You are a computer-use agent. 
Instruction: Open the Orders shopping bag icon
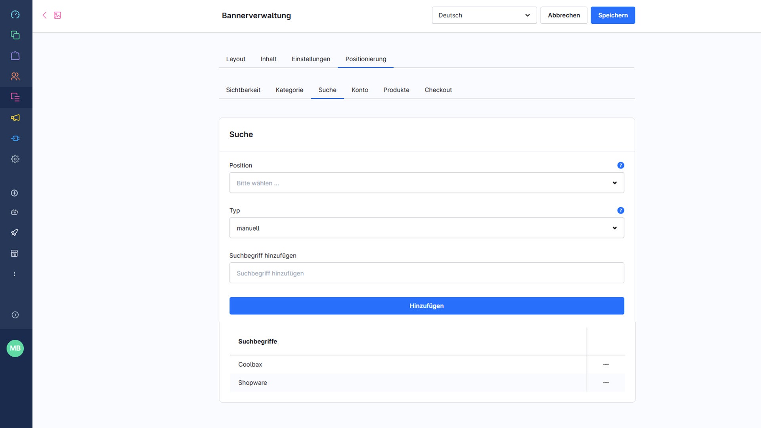coord(15,56)
